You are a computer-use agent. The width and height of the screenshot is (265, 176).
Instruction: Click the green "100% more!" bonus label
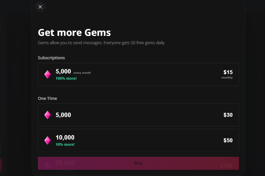click(x=66, y=79)
